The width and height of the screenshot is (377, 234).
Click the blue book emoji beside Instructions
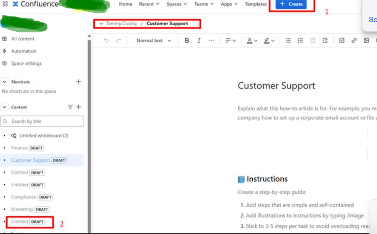coord(241,179)
